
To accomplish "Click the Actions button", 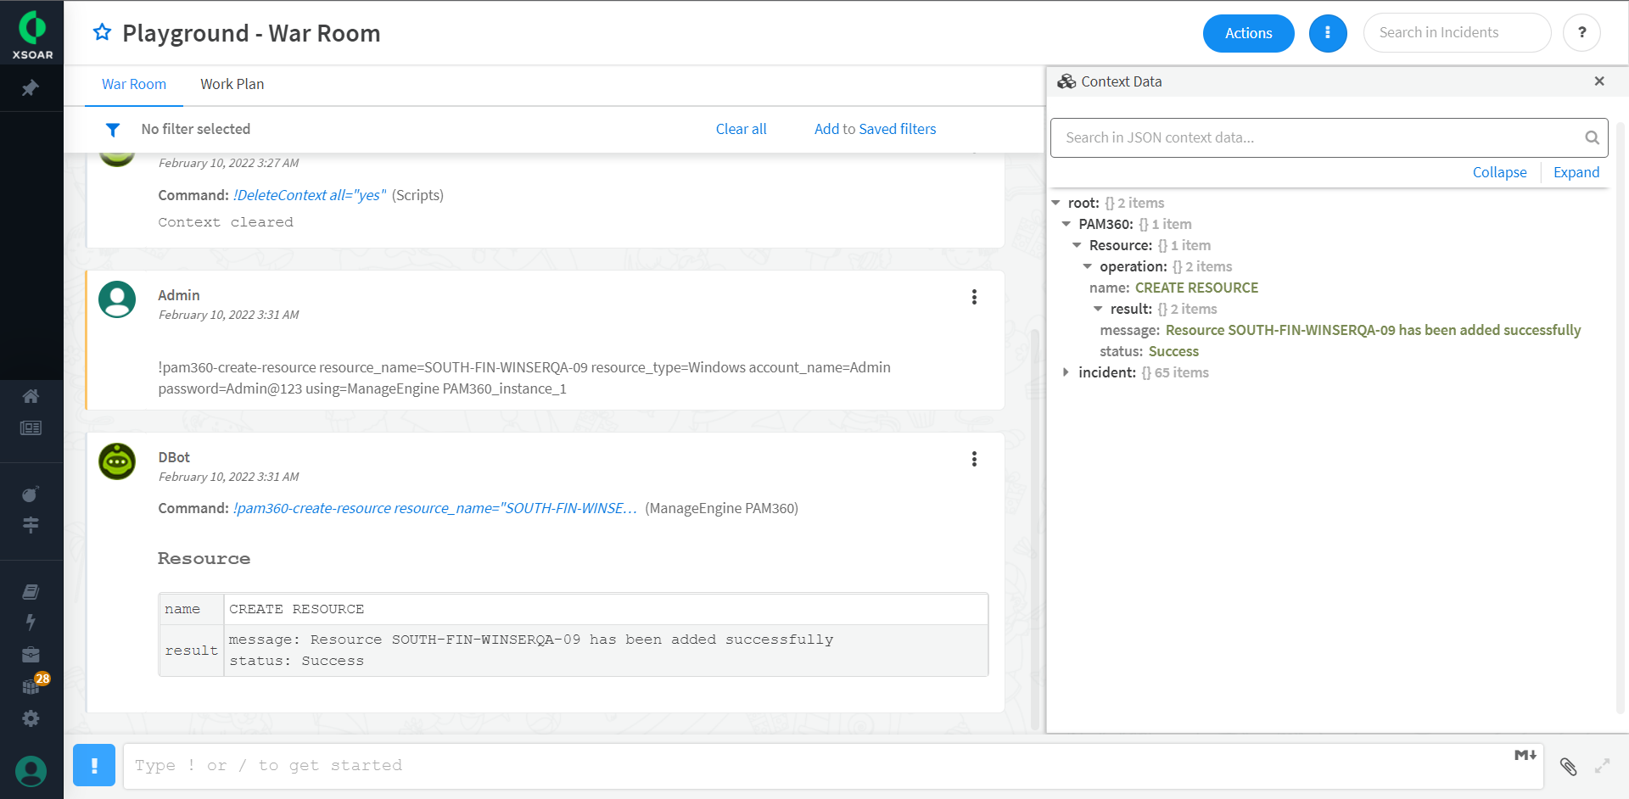I will [1248, 33].
